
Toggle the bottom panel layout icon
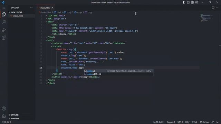click(188, 2)
